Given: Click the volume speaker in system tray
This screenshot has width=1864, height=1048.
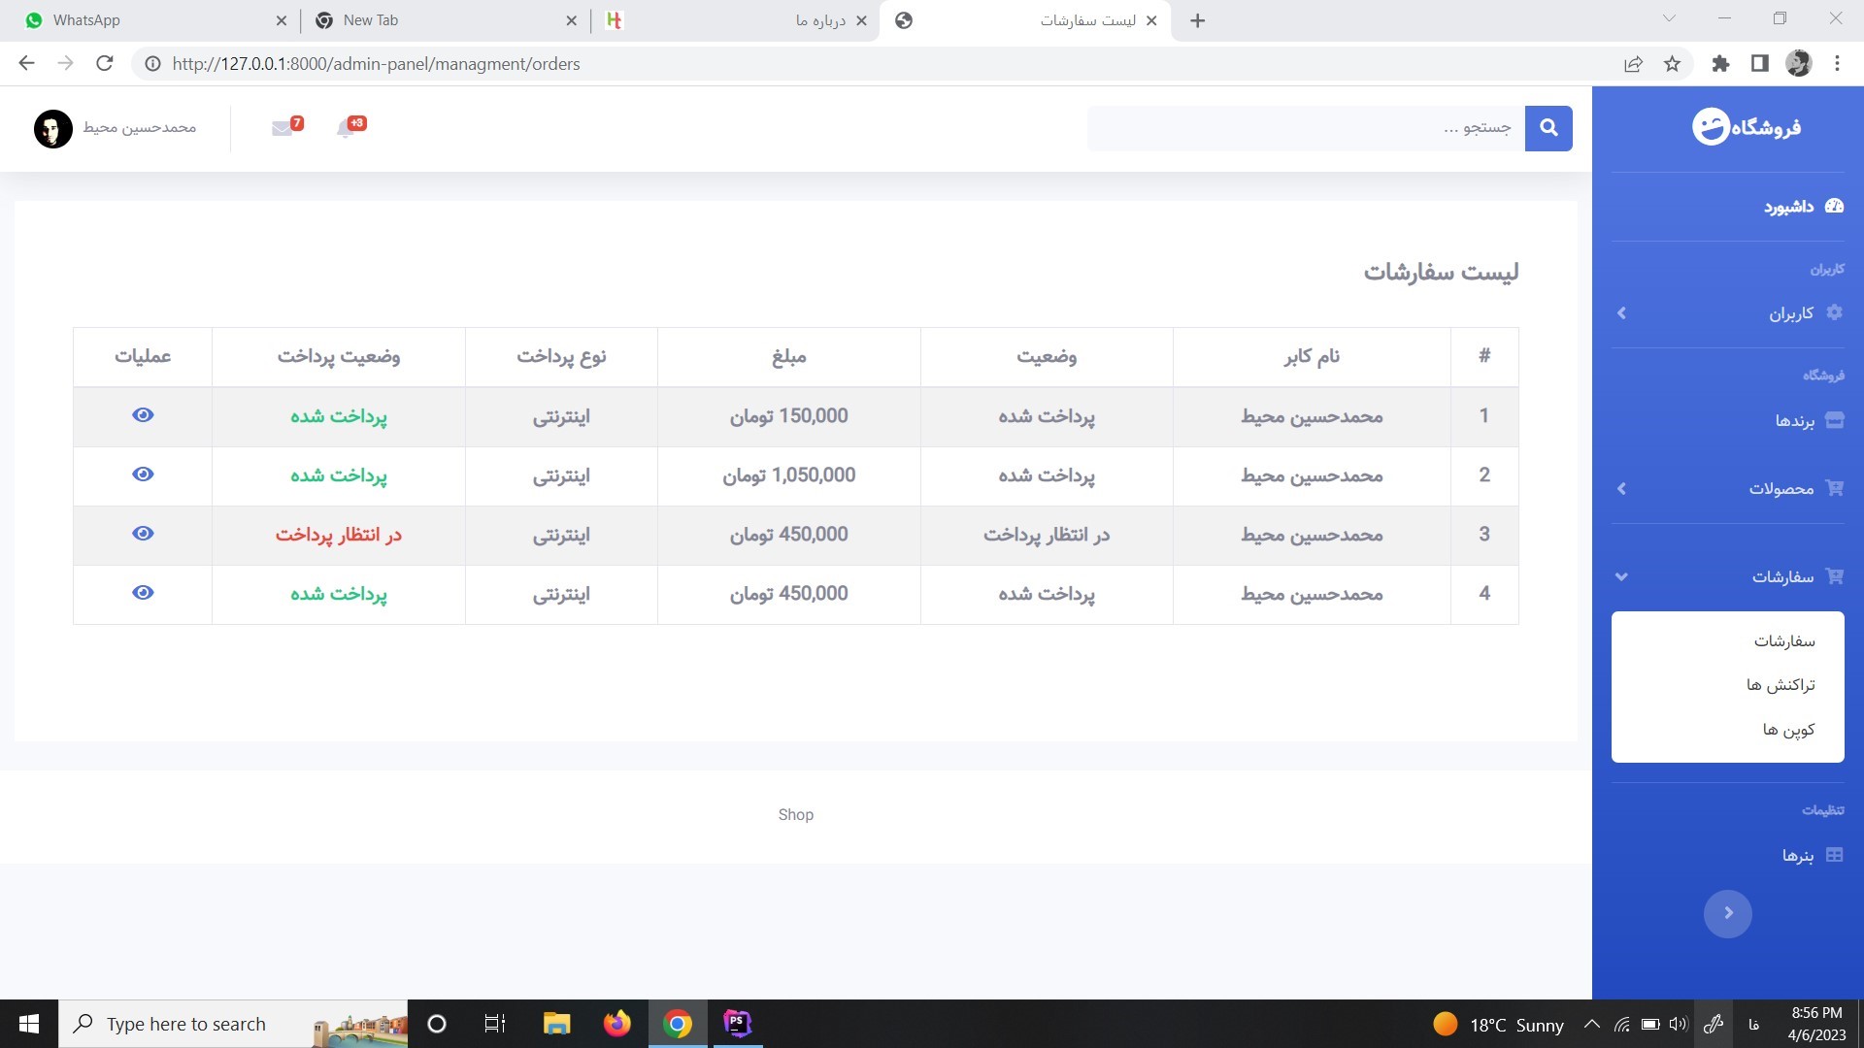Looking at the screenshot, I should click(1678, 1024).
